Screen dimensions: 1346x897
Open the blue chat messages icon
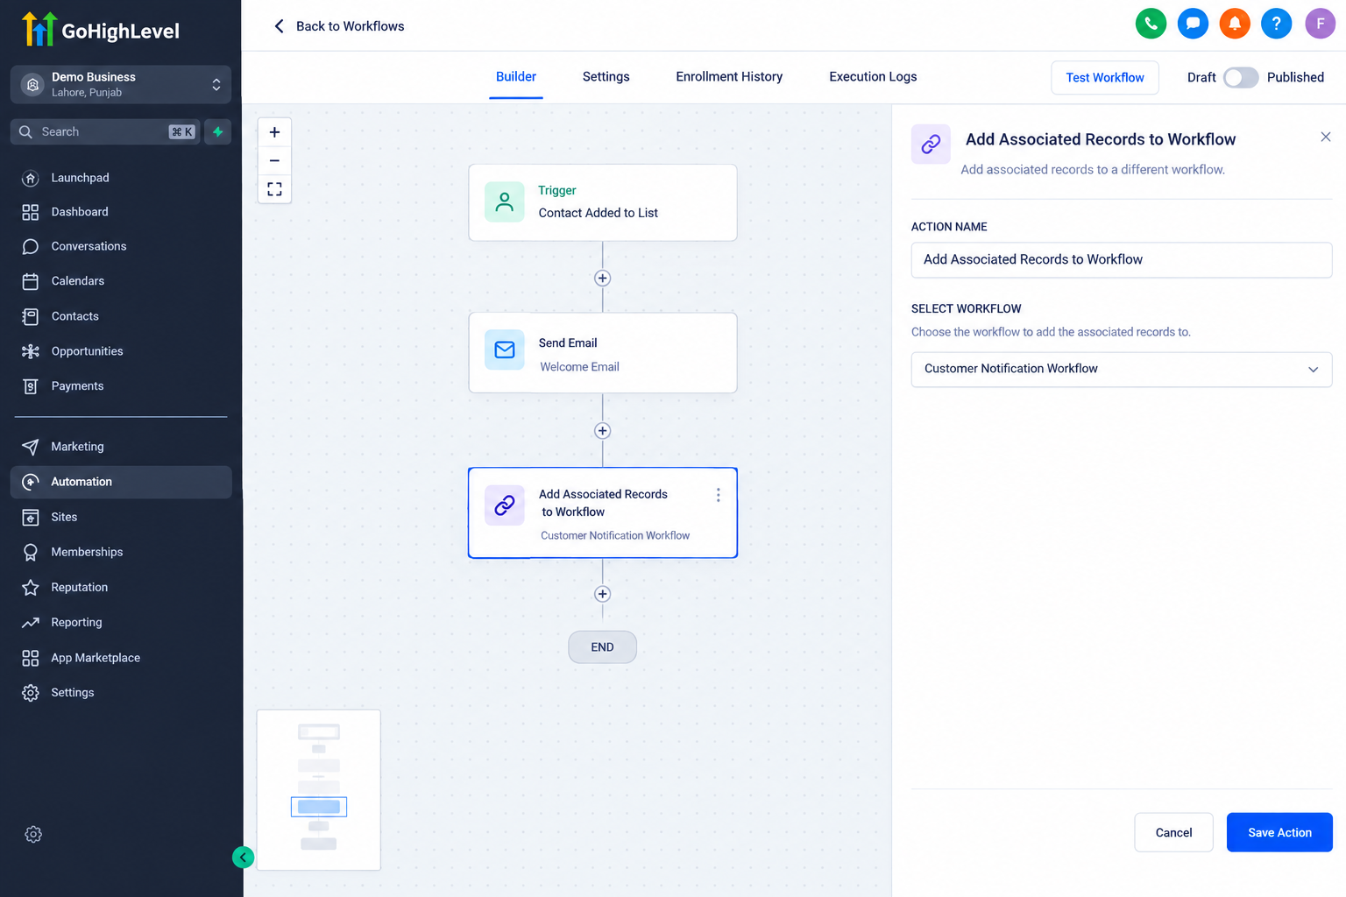1193,24
